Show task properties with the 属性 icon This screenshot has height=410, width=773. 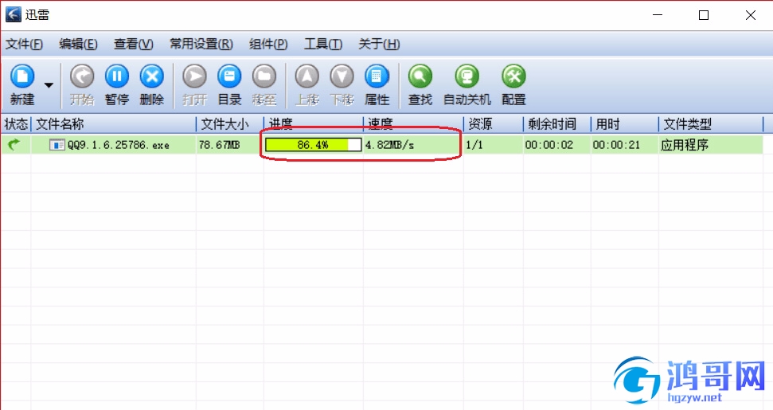pyautogui.click(x=377, y=77)
